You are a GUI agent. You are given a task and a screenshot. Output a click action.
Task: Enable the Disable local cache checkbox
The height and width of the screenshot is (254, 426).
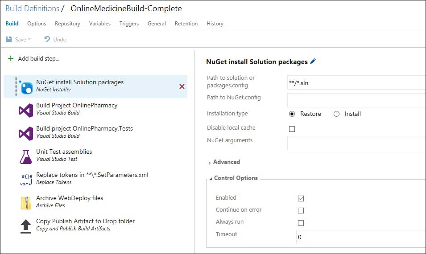(292, 129)
